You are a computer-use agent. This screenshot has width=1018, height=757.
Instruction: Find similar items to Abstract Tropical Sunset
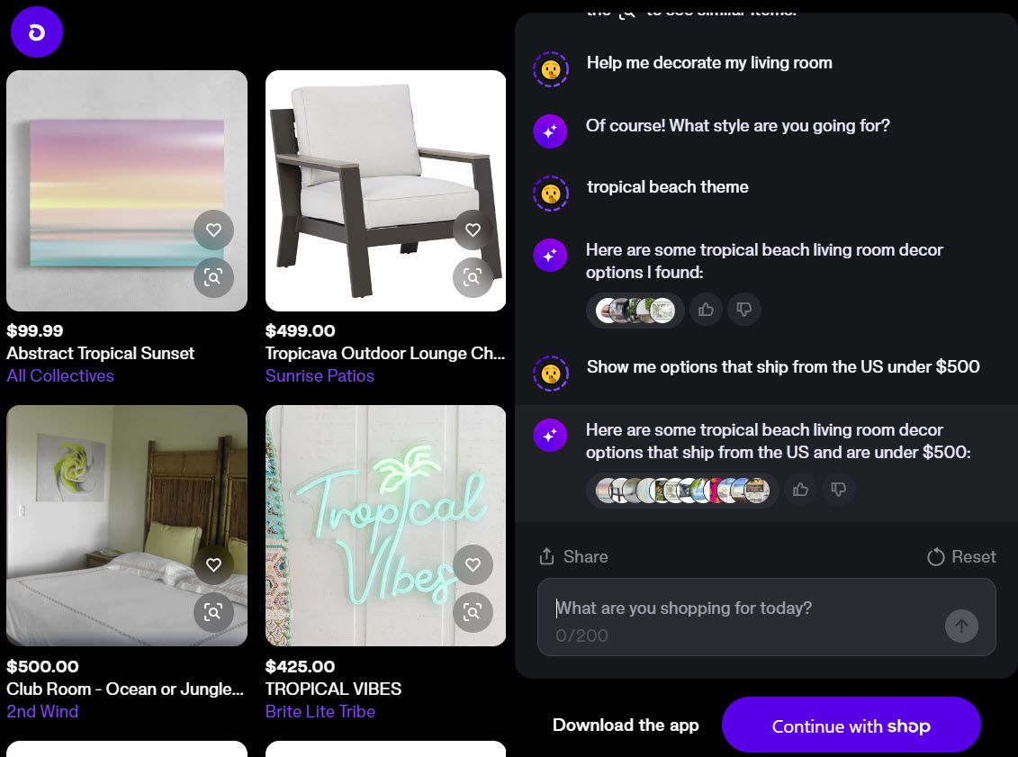click(x=213, y=278)
